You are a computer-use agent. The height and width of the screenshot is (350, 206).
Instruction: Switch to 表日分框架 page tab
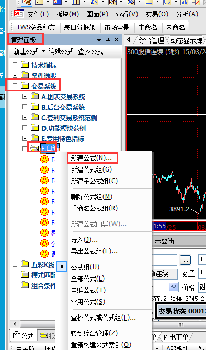coord(79,27)
